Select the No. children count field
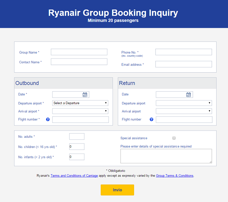Image resolution: width=228 pixels, height=202 pixels. coord(77,146)
